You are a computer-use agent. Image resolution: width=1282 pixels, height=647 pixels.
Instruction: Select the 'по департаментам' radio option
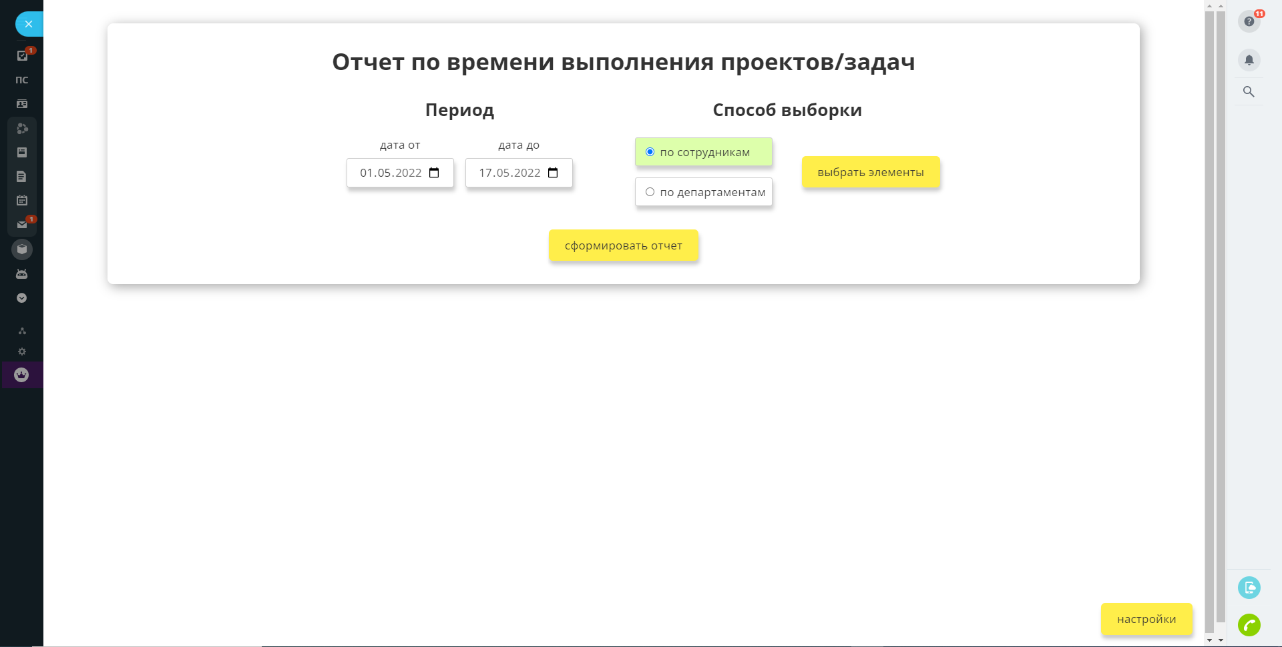[x=704, y=192]
